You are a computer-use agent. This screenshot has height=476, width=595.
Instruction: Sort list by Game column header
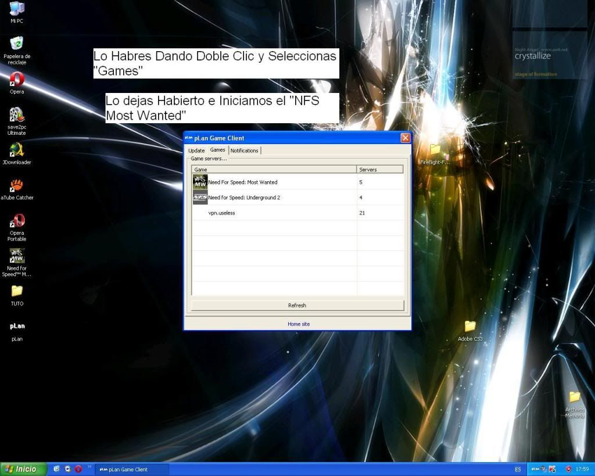[274, 169]
